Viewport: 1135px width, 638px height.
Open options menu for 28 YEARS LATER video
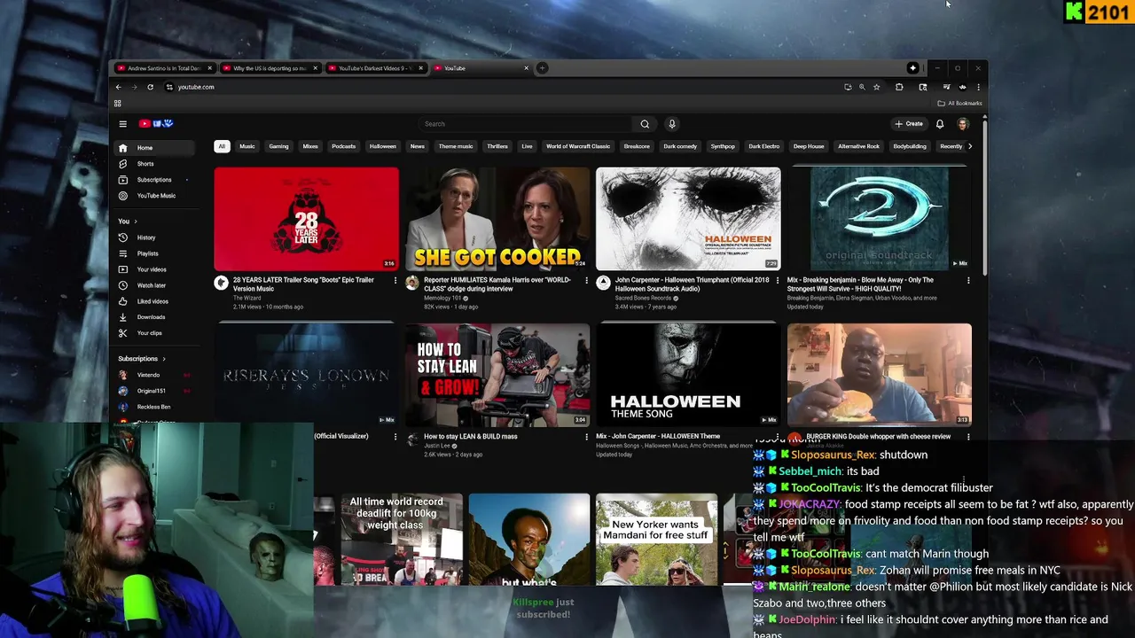(x=395, y=280)
